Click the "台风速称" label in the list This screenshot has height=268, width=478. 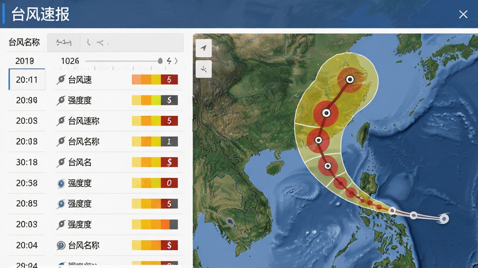click(84, 121)
